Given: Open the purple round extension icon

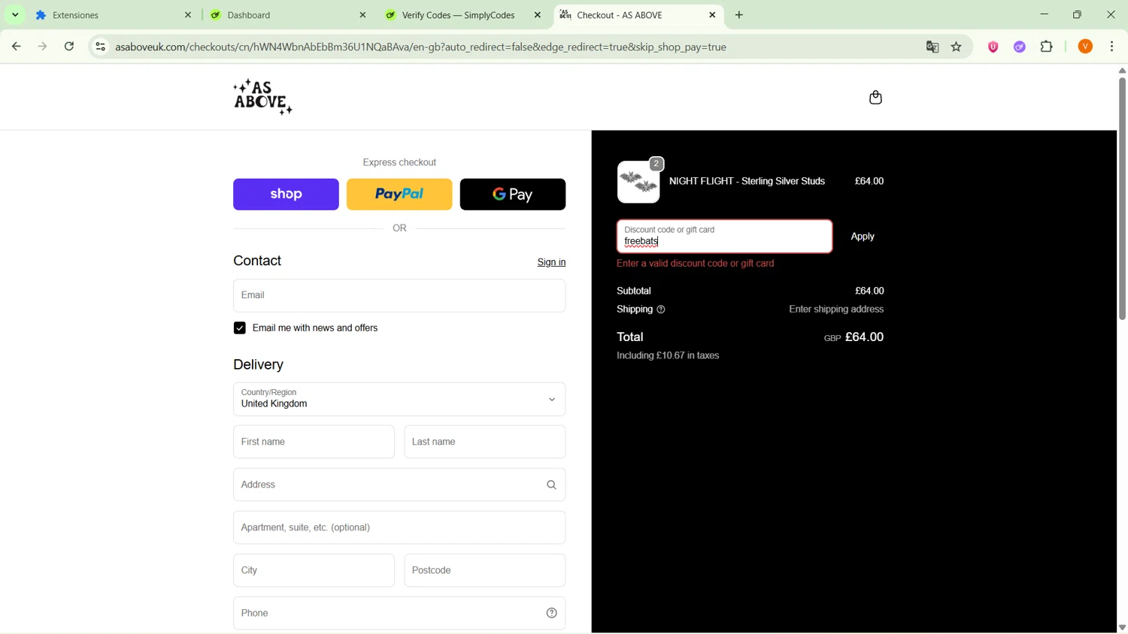Looking at the screenshot, I should pyautogui.click(x=1020, y=47).
